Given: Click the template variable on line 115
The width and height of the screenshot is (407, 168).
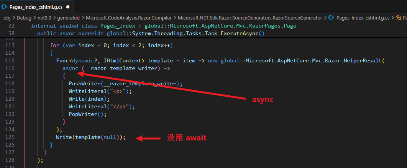Looking at the screenshot, I should [161, 61].
